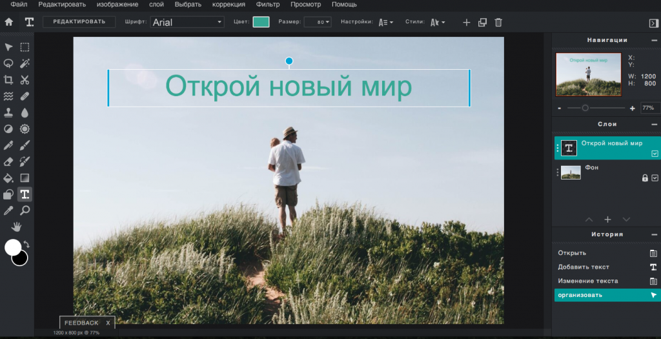Collapse the Слои panel
Screen dimensions: 661x339
(x=655, y=125)
